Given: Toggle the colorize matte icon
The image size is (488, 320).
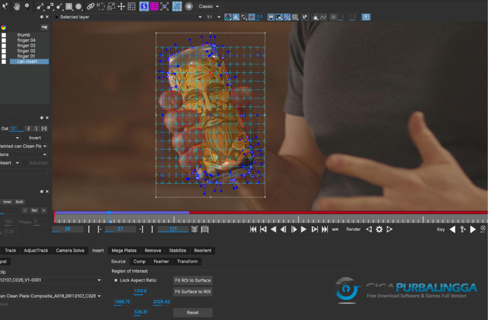Looking at the screenshot, I should [251, 17].
